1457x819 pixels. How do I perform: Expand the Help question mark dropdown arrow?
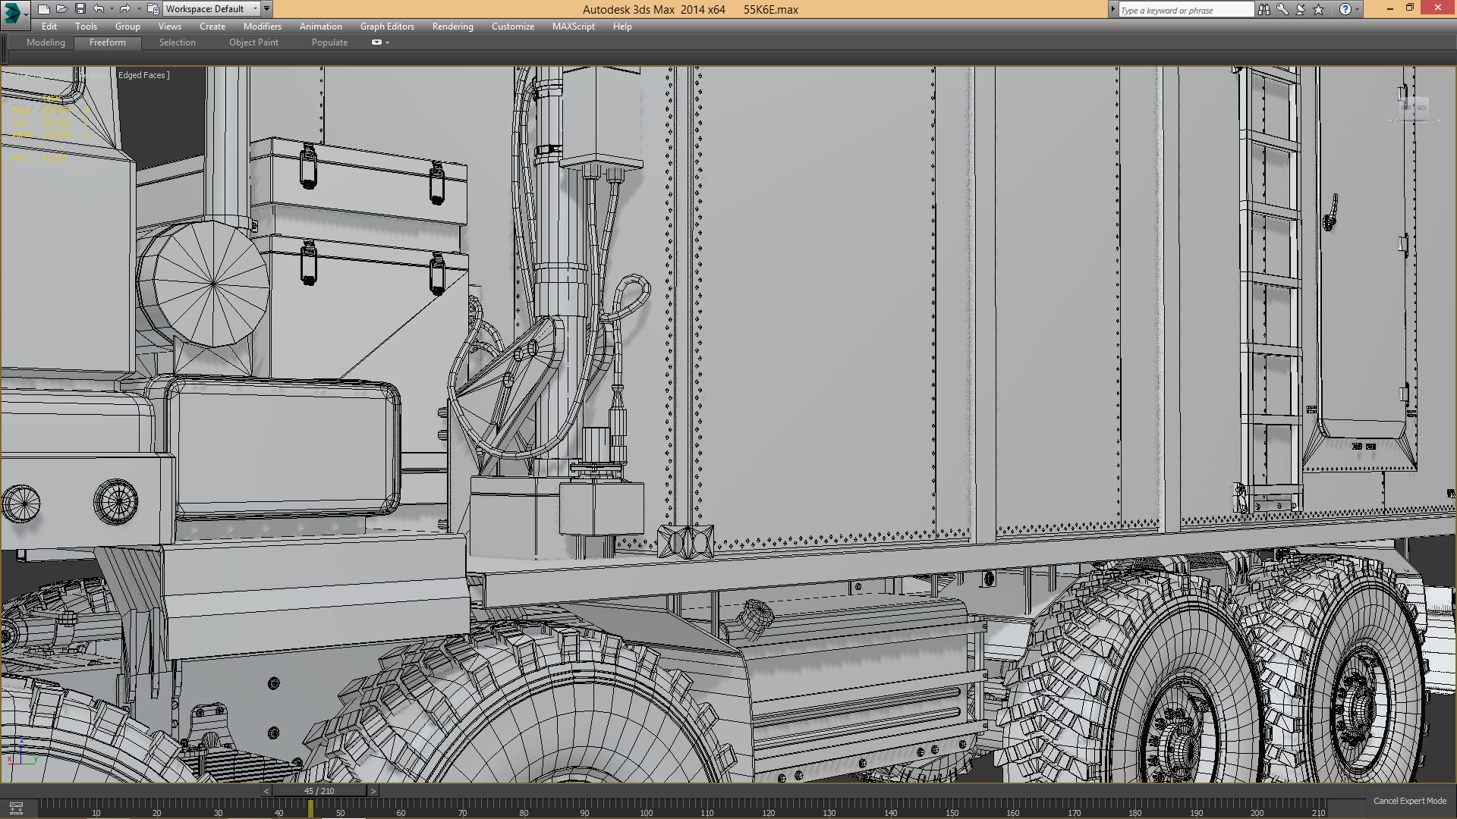[1358, 9]
